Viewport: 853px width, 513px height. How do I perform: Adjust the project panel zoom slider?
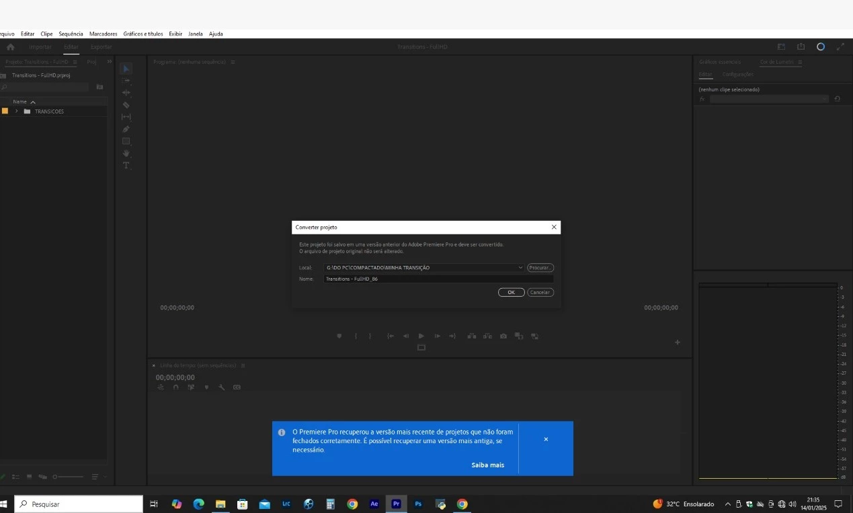[x=69, y=477]
